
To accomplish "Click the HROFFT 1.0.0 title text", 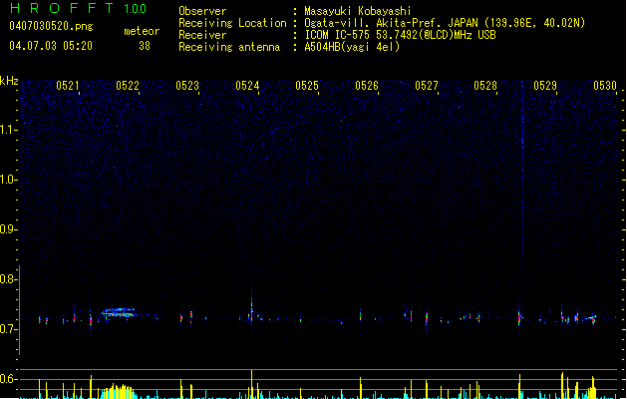I will 79,8.
